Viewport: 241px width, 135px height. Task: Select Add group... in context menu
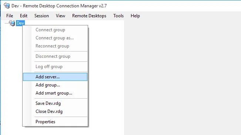point(55,85)
